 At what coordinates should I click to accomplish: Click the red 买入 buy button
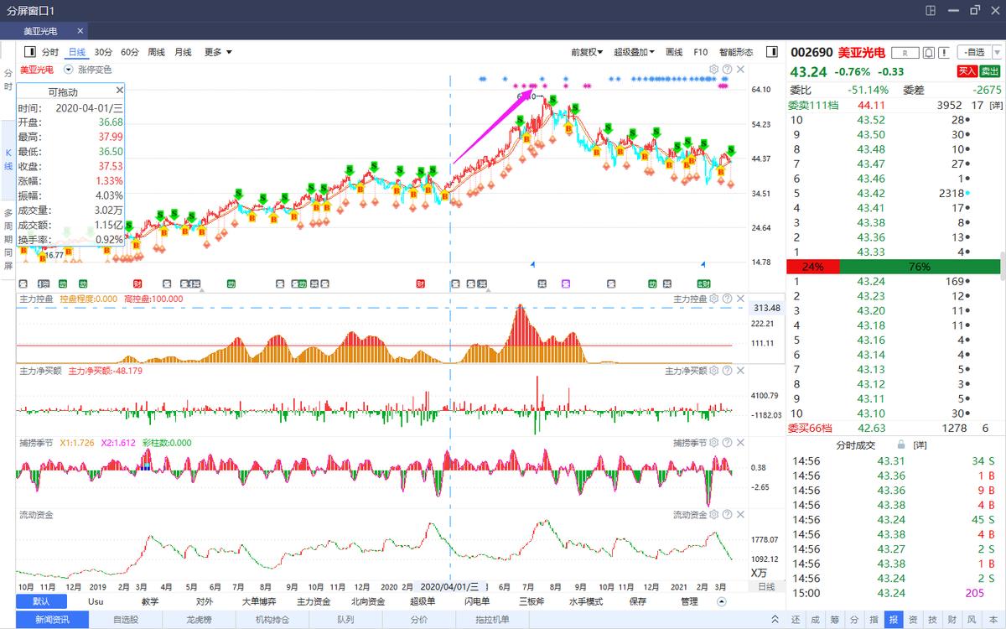967,72
